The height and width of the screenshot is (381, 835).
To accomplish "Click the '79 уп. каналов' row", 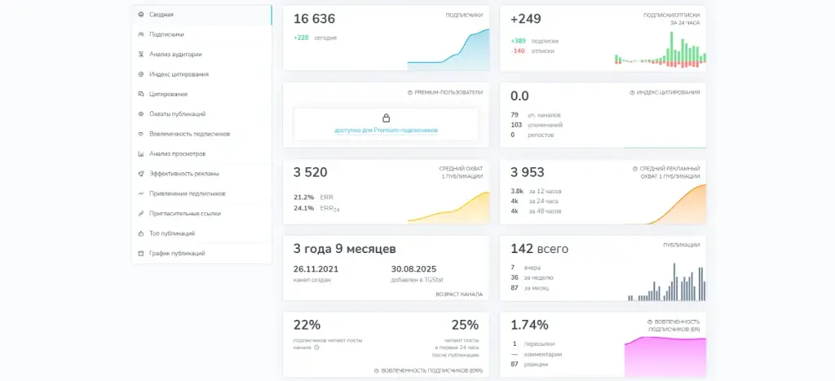I will tap(536, 115).
